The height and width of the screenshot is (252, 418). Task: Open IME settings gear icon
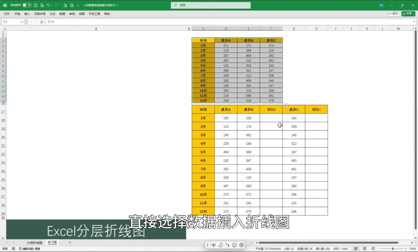241,245
